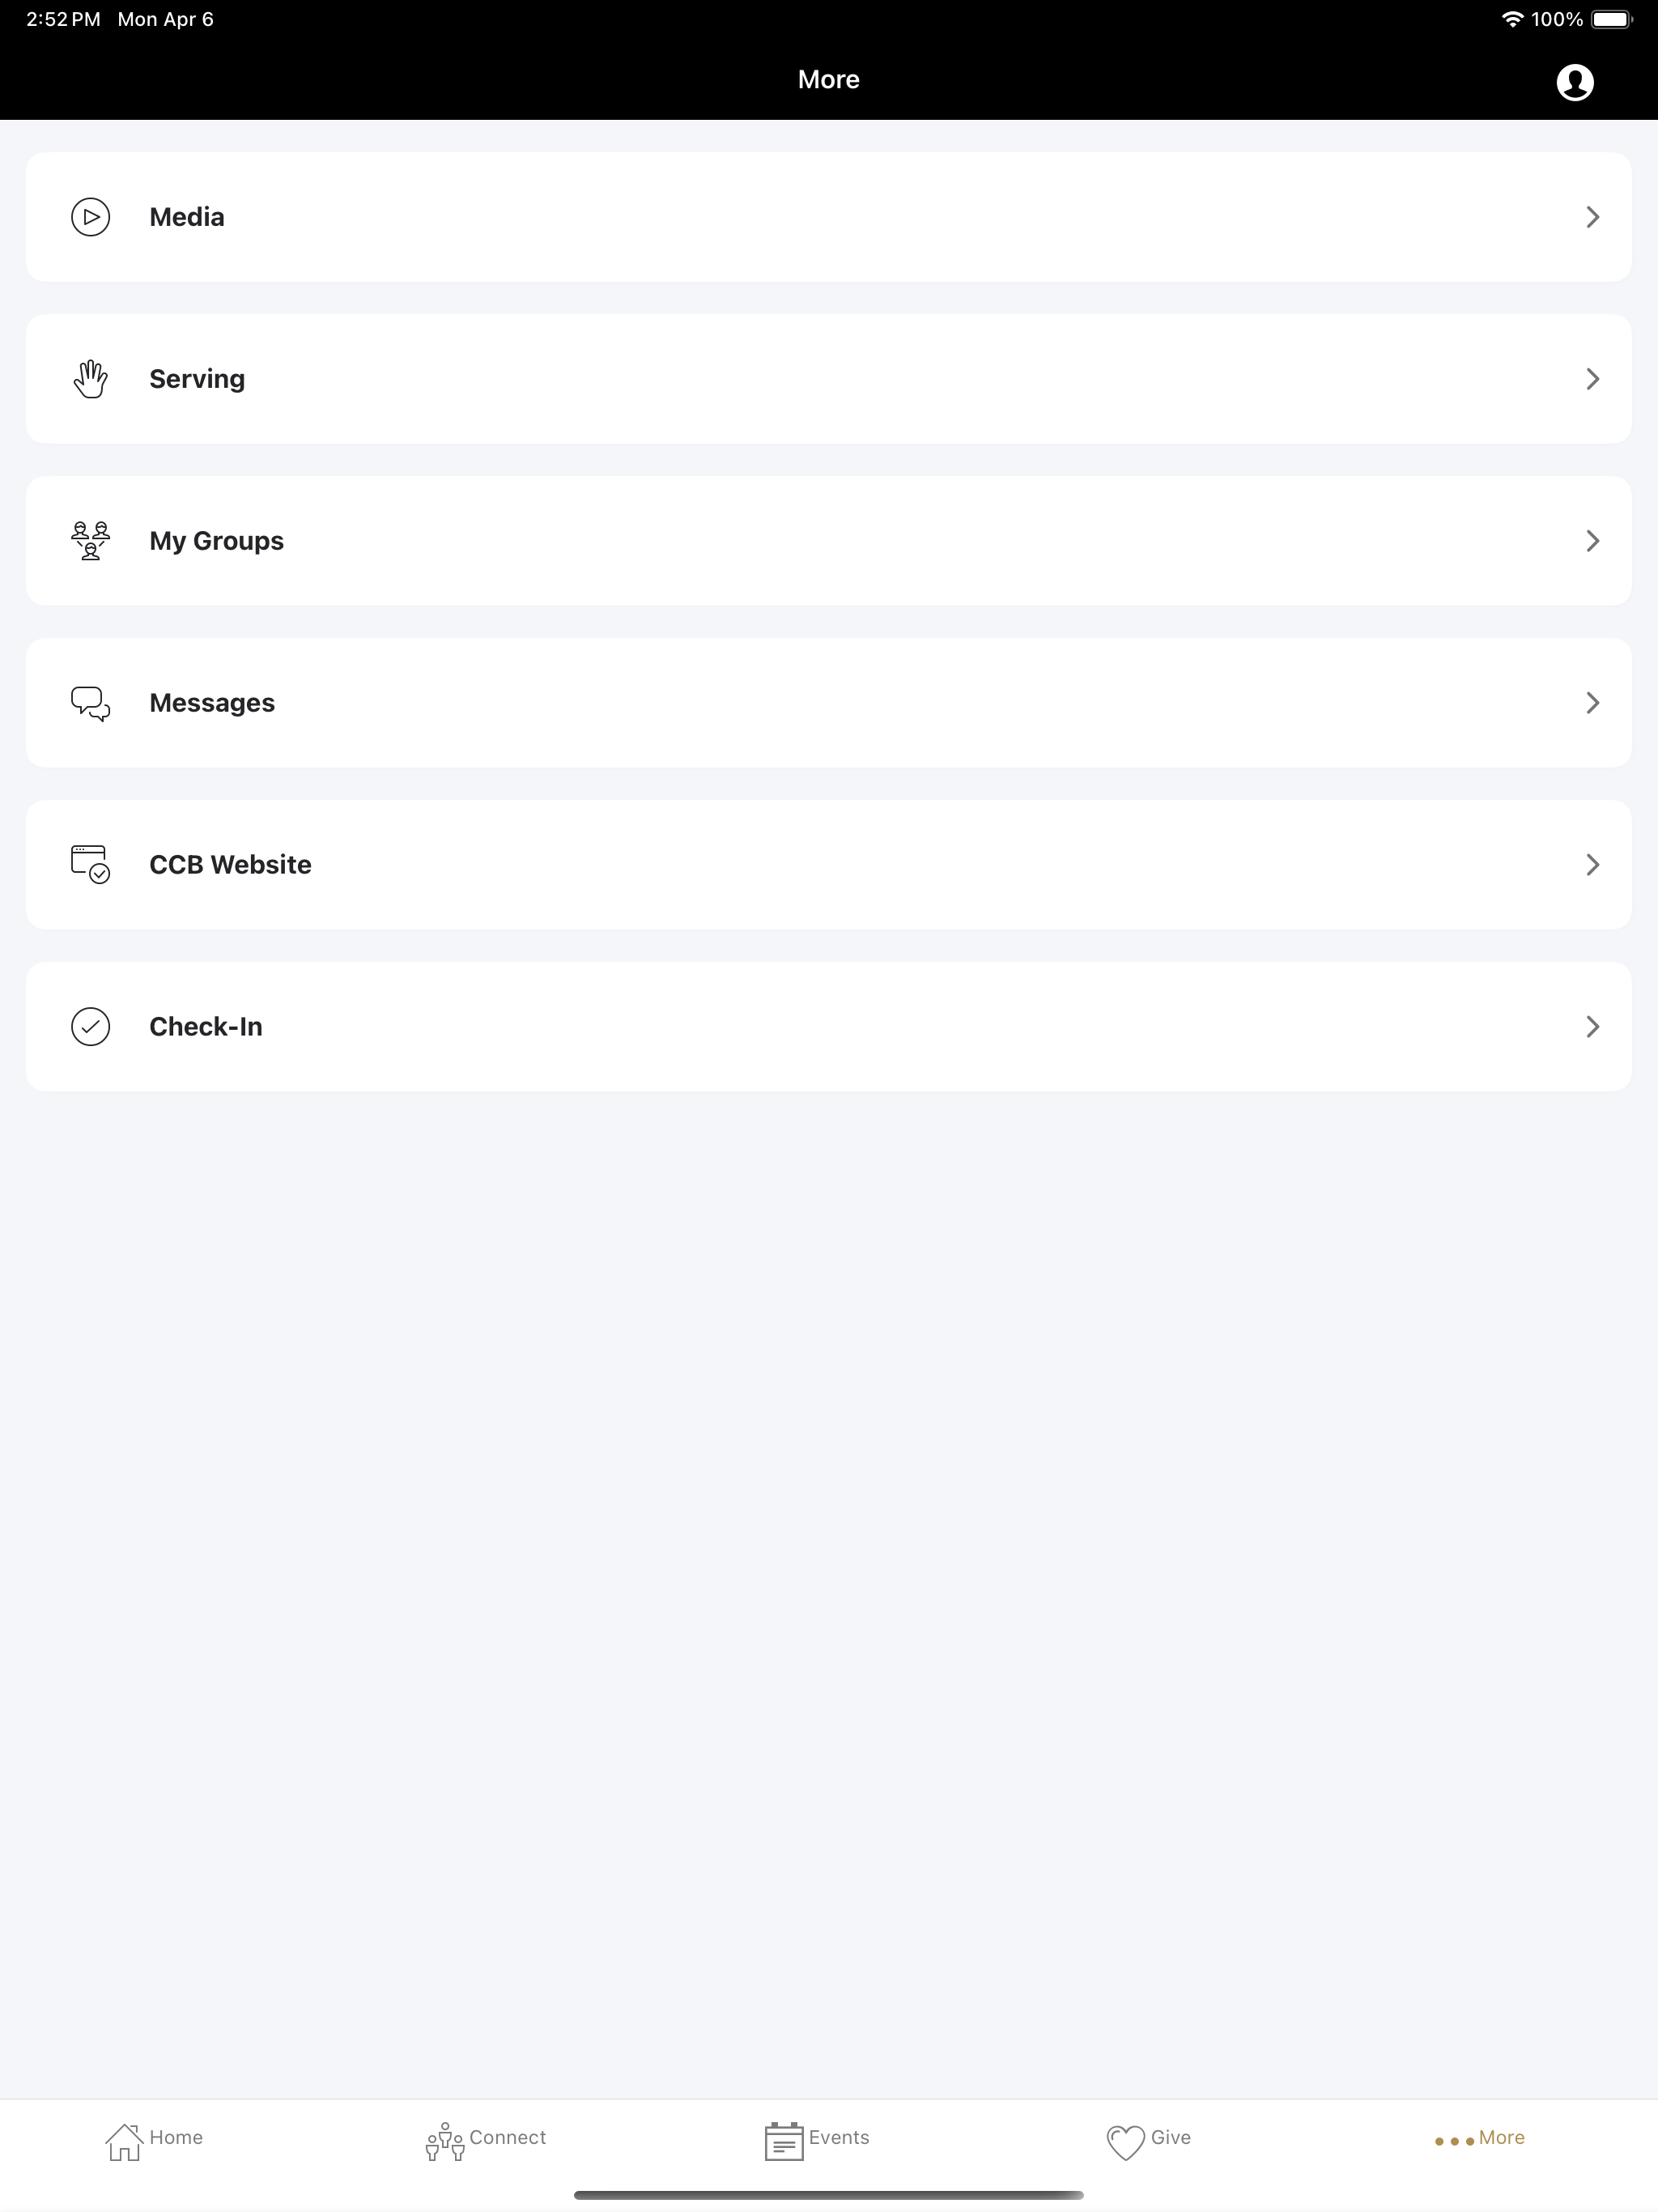The width and height of the screenshot is (1658, 2212).
Task: Tap the Messages chat bubble icon
Action: tap(90, 703)
